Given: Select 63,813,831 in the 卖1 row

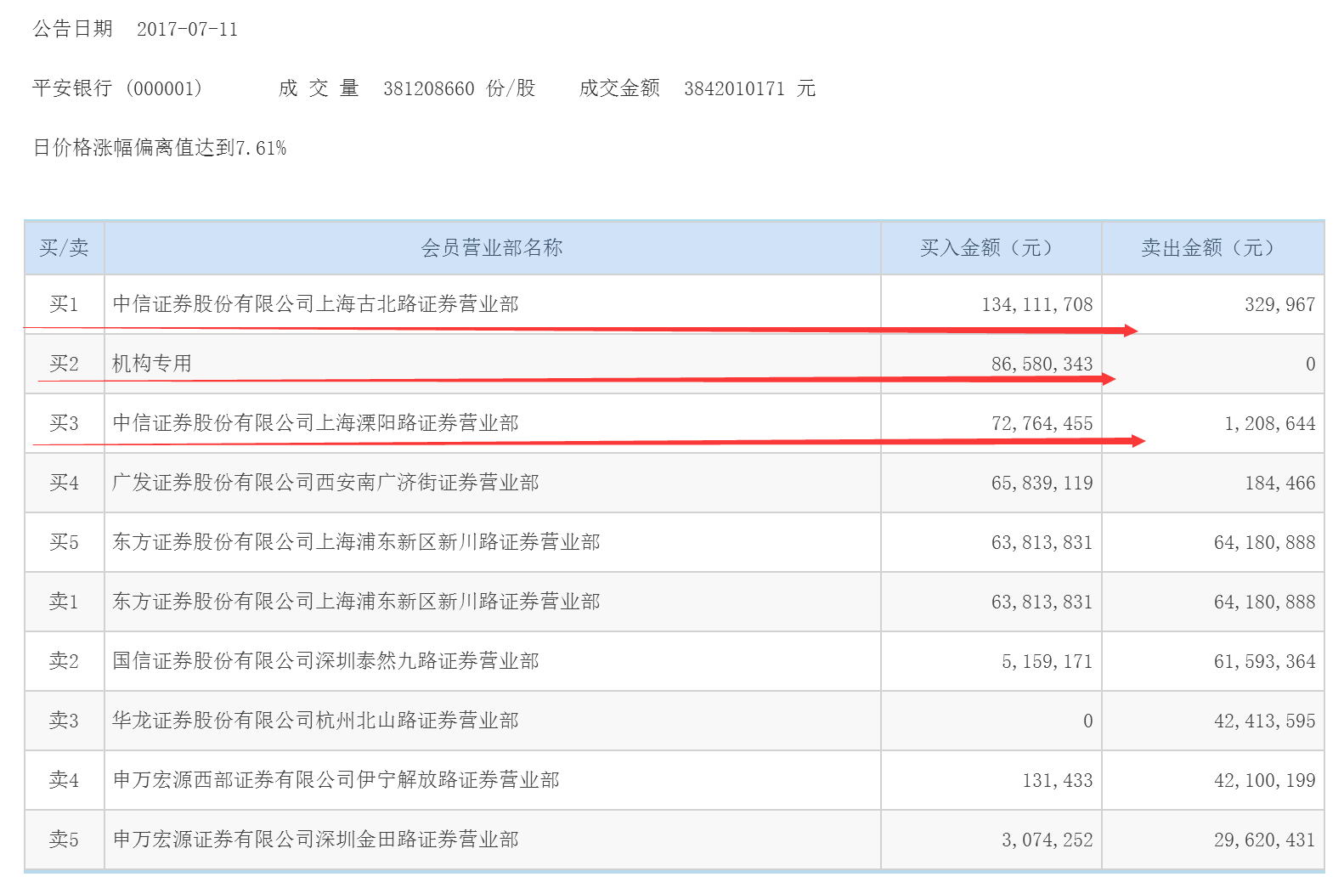Looking at the screenshot, I should (x=1042, y=602).
